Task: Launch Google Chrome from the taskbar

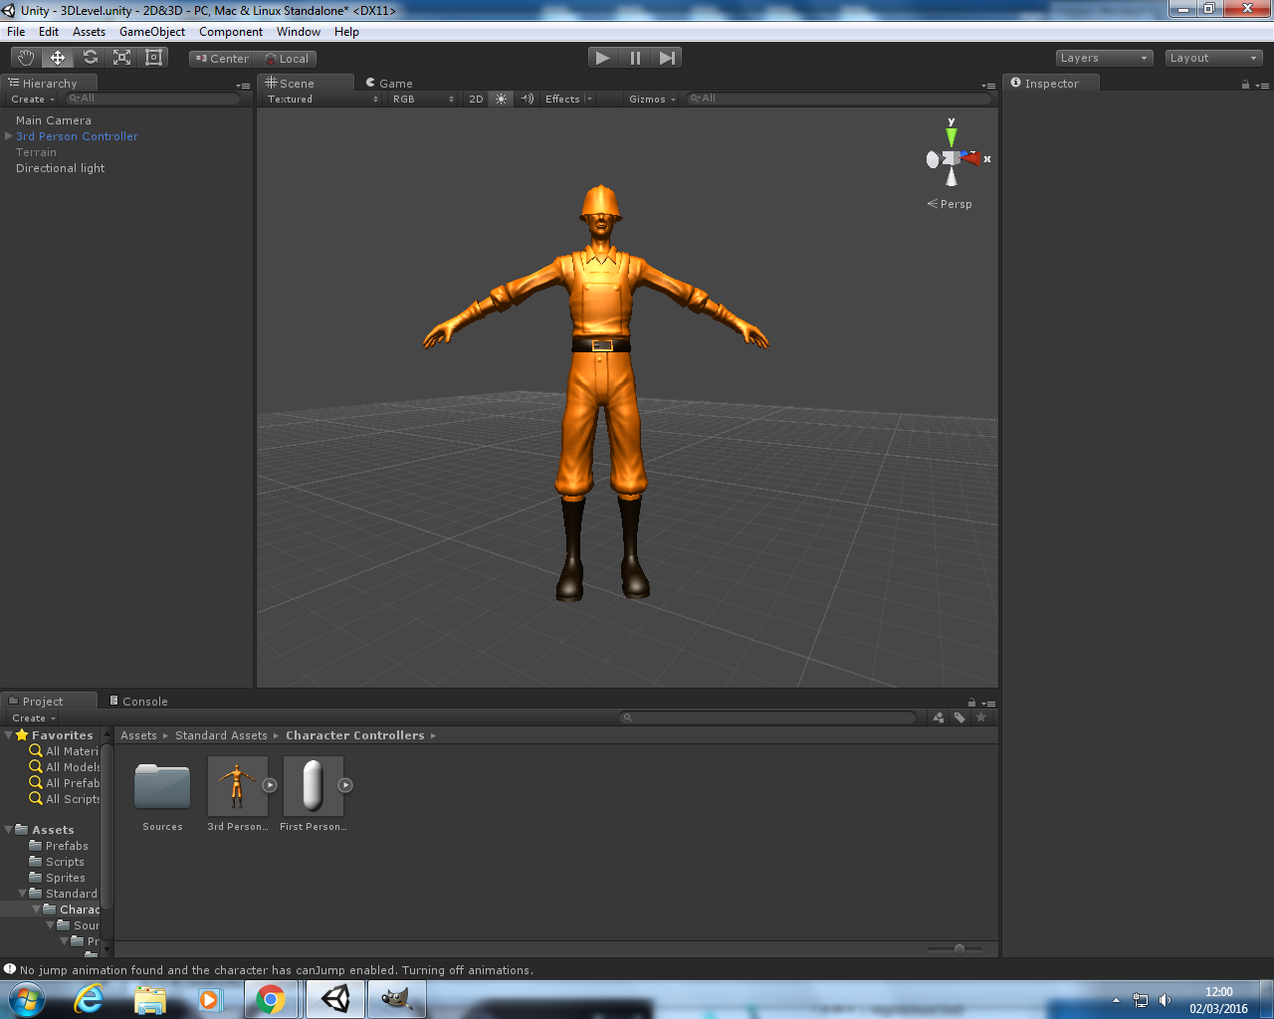Action: click(x=272, y=998)
